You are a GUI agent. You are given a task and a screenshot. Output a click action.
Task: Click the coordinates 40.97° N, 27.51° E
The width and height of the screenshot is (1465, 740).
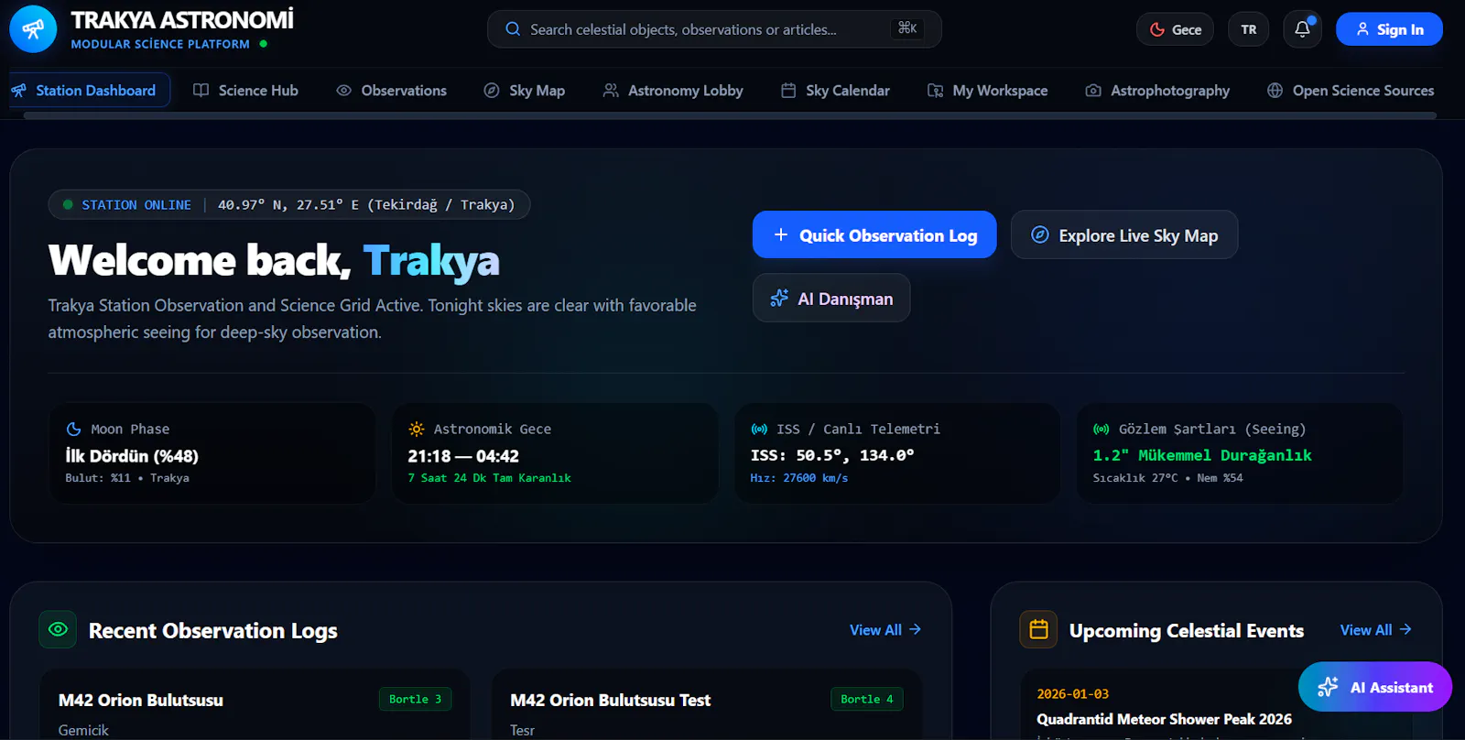288,204
